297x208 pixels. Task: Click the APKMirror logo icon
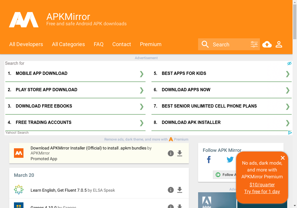coord(24,20)
